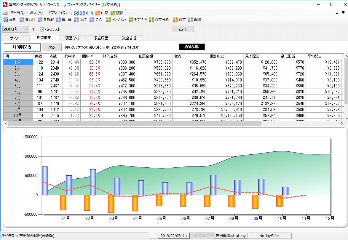Viewport: 348px width, 240px height.
Task: Open the GC view
Action: tap(96, 20)
